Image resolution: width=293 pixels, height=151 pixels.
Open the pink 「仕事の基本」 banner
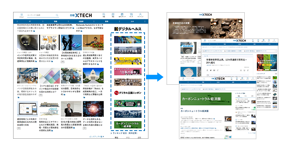point(128,72)
